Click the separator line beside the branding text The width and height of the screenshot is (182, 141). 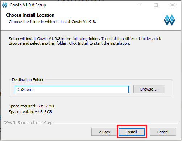point(116,123)
